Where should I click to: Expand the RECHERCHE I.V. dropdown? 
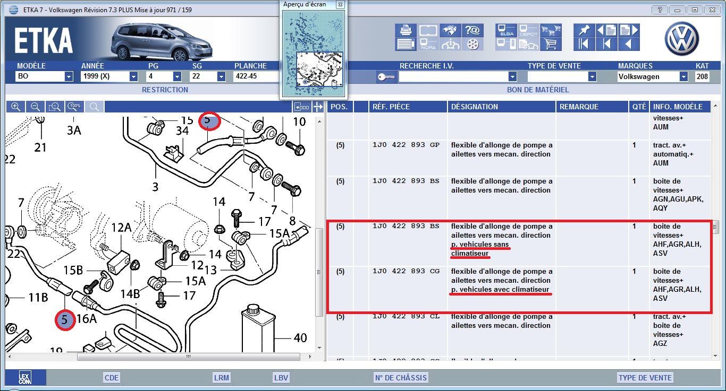pyautogui.click(x=512, y=76)
